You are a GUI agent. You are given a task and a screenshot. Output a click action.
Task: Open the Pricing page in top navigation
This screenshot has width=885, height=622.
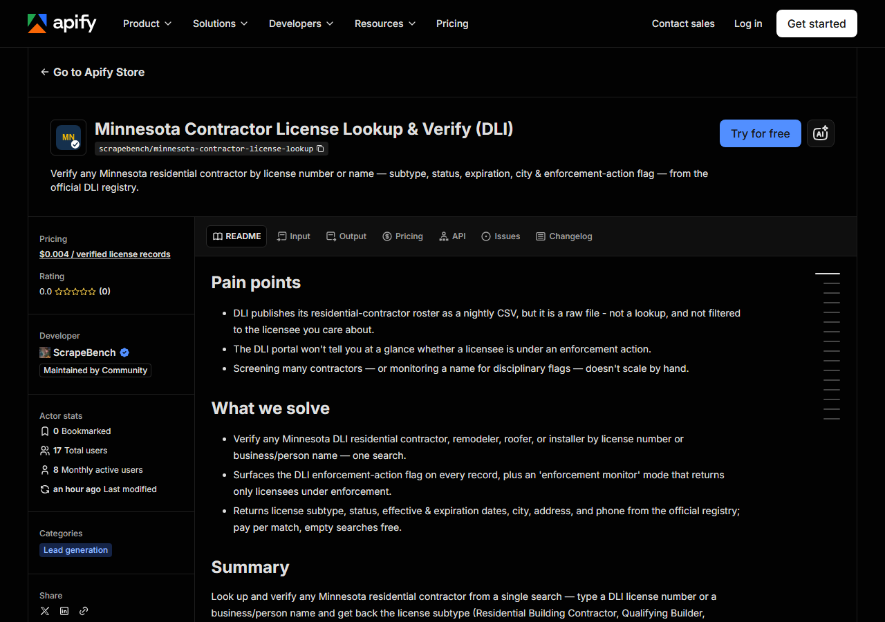452,23
